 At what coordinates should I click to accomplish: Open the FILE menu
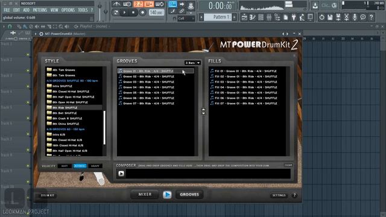[7, 10]
